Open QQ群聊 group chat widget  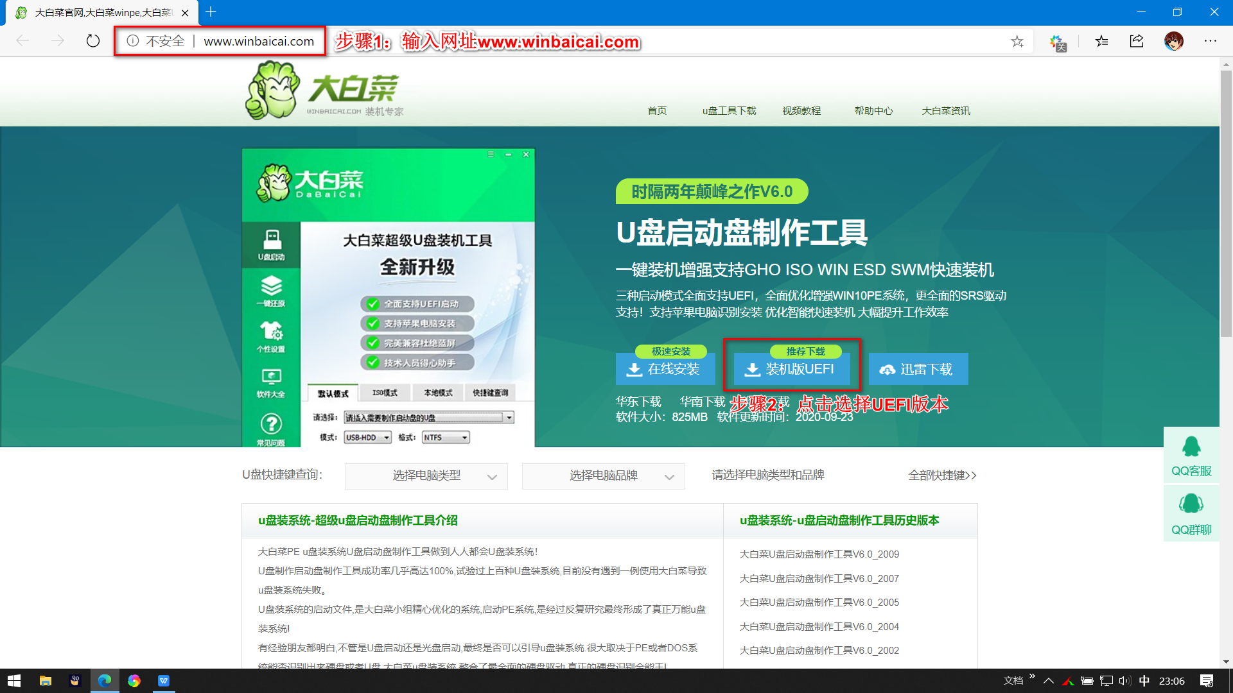[x=1191, y=513]
